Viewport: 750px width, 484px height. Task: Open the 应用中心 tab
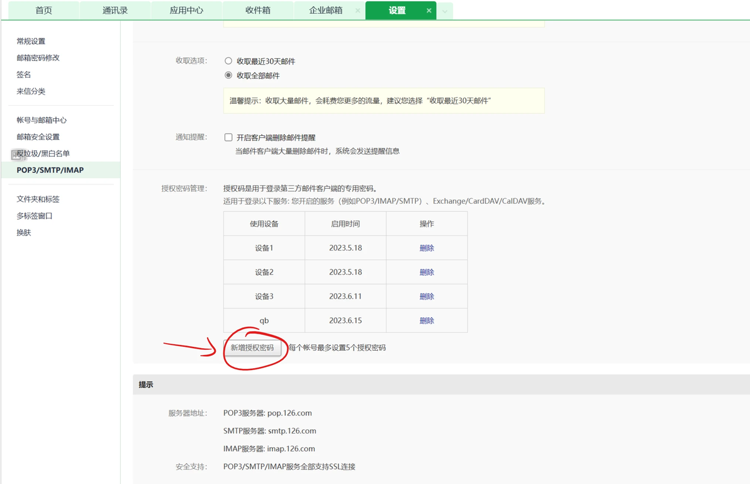tap(186, 10)
